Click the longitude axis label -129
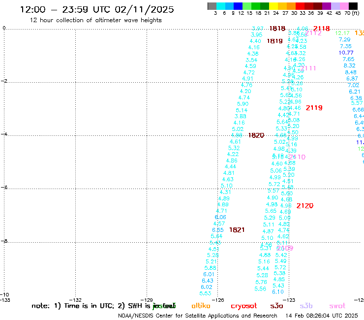Screen dimensions: 364x320 pyautogui.click(x=147, y=300)
